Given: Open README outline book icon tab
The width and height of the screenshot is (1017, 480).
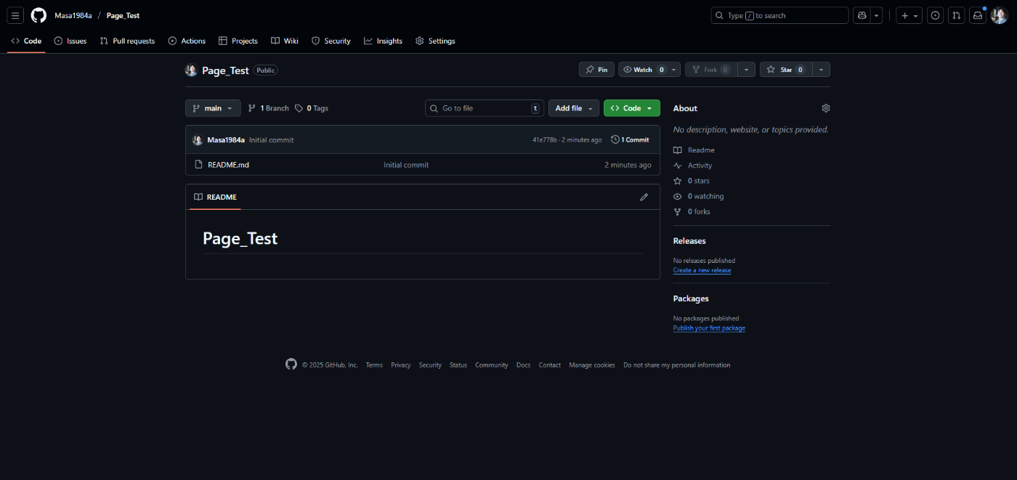Looking at the screenshot, I should [x=215, y=197].
